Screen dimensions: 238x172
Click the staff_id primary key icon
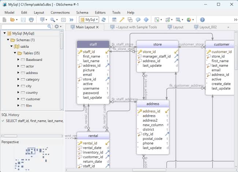[x=80, y=52]
